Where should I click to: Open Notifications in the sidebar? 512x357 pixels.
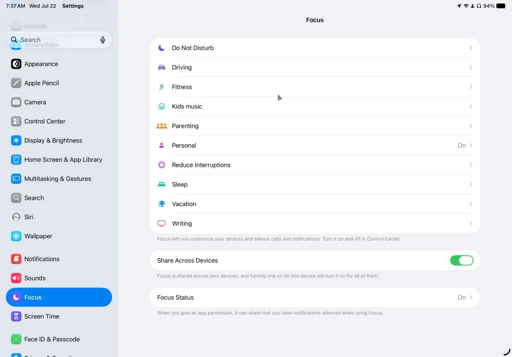tap(59, 259)
